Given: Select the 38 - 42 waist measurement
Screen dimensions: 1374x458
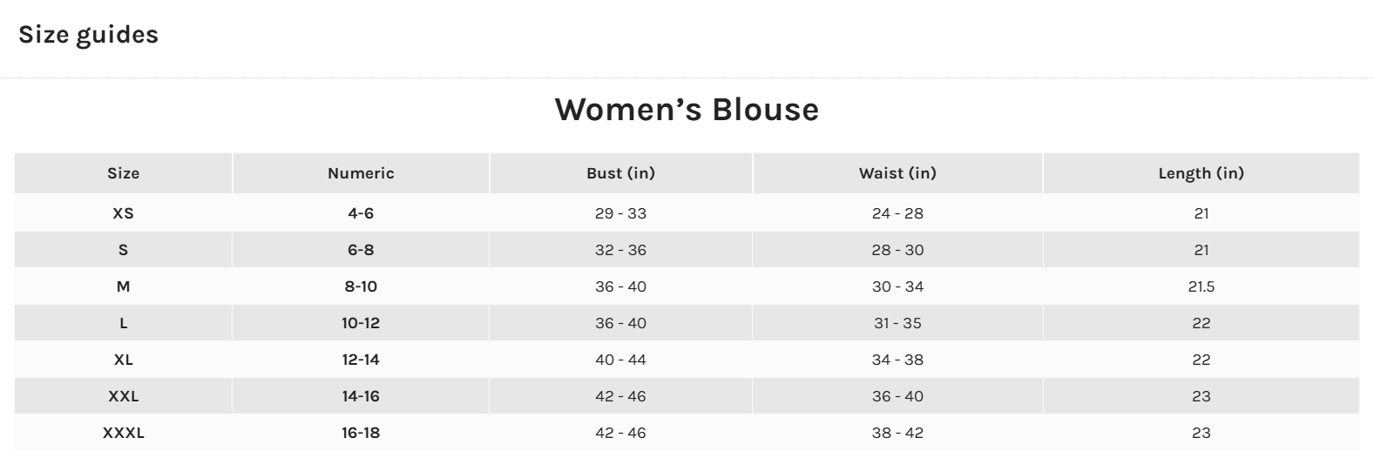Looking at the screenshot, I should click(897, 433).
